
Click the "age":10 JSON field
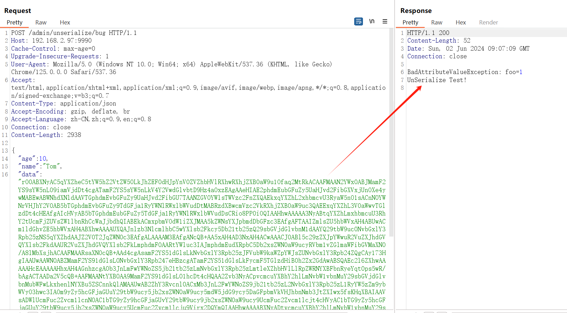[x=33, y=159]
